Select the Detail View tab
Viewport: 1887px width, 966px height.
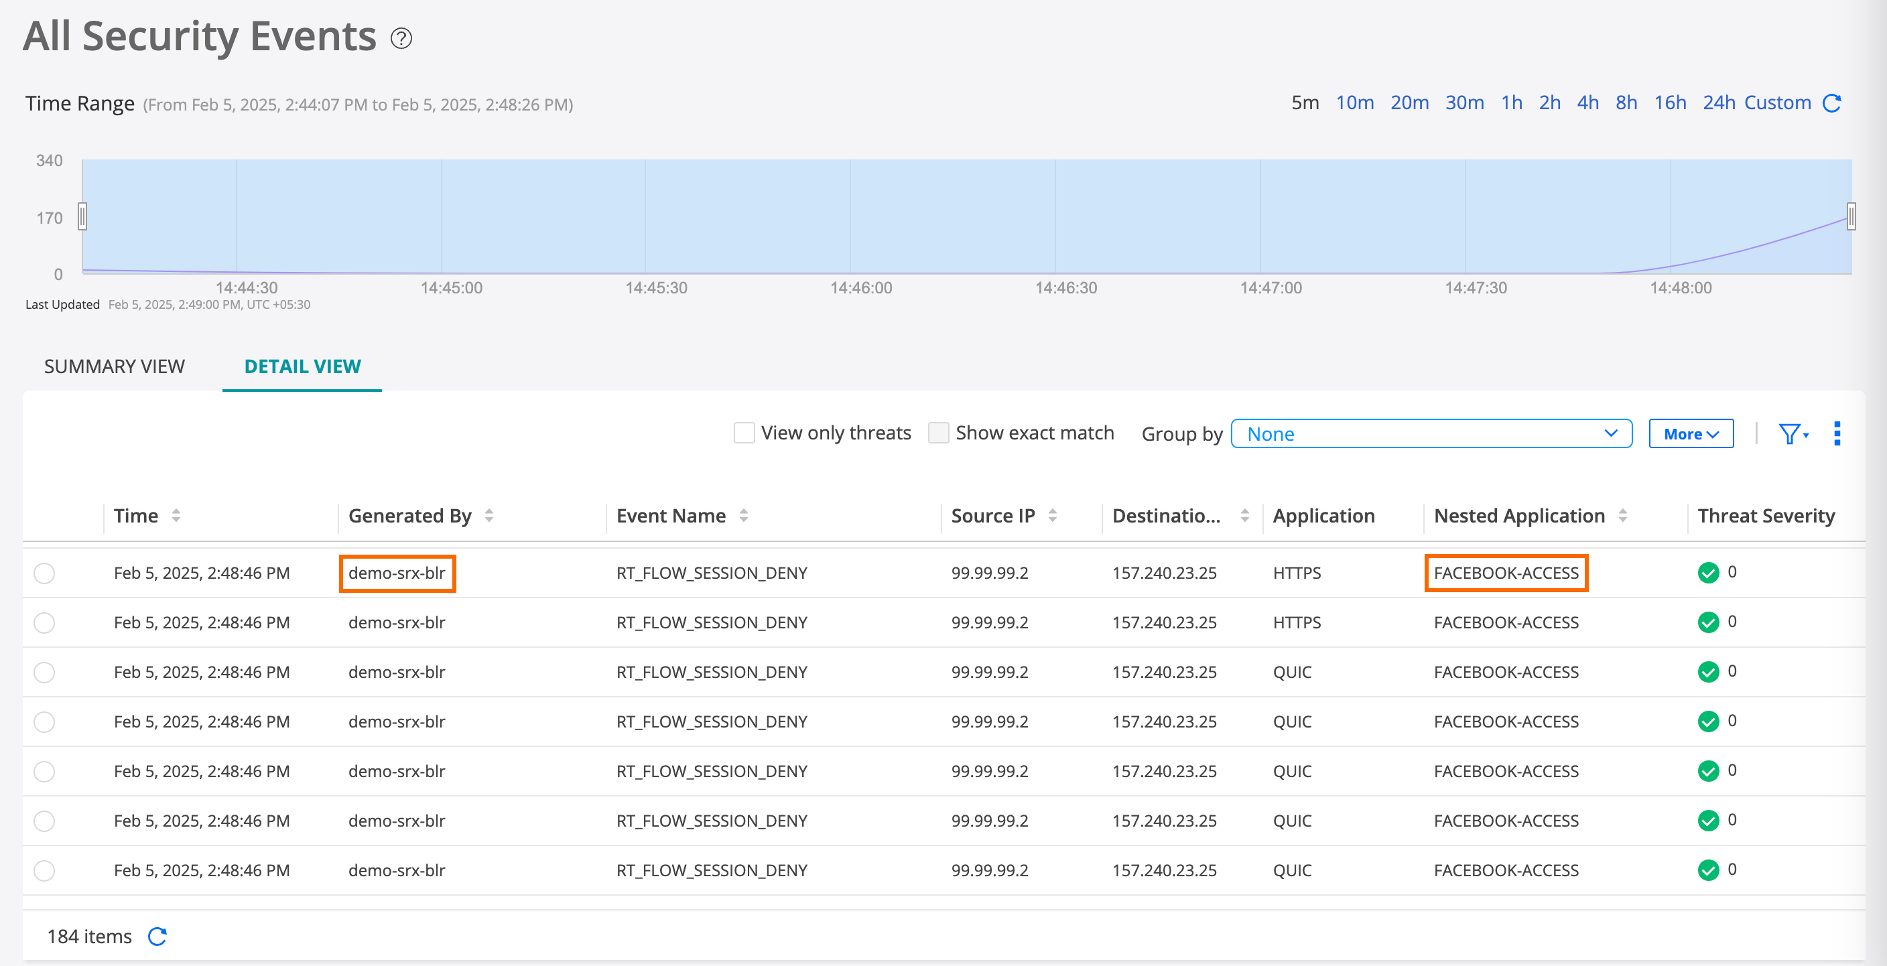[x=302, y=366]
